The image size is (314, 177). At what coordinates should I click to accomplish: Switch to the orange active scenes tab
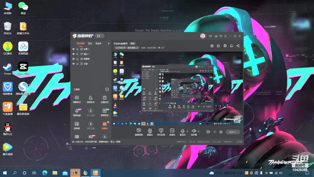[80, 43]
